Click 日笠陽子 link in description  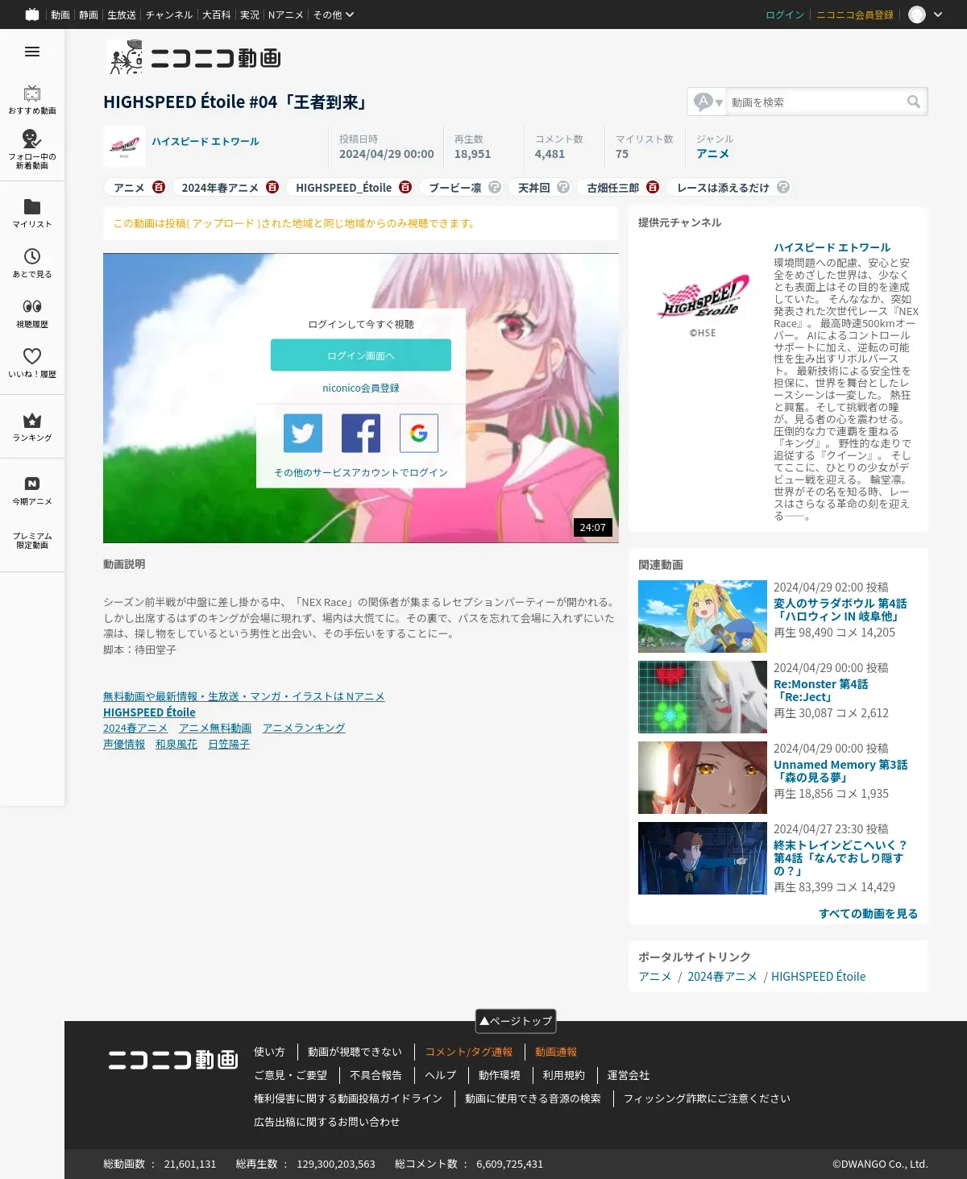click(x=229, y=744)
